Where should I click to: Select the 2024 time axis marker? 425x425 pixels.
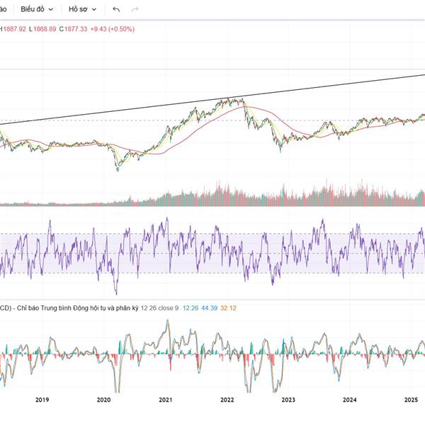349,400
